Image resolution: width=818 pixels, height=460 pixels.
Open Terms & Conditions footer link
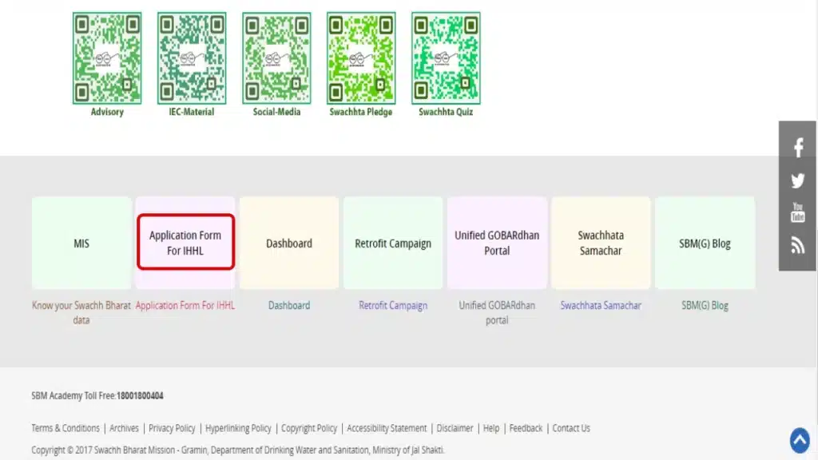pos(66,428)
